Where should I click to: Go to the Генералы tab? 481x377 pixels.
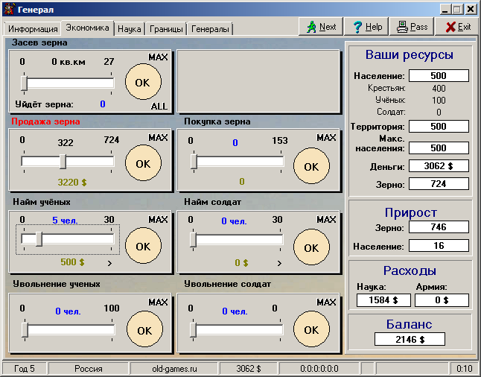coord(210,29)
